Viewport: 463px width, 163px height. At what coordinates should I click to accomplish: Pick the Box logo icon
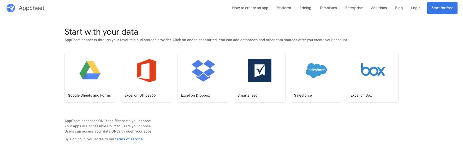pyautogui.click(x=373, y=70)
